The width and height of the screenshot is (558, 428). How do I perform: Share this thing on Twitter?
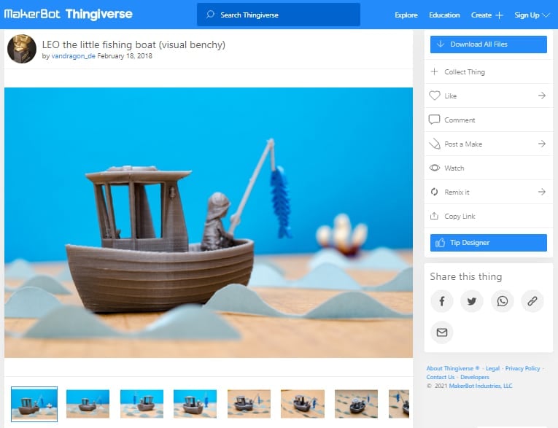pos(472,301)
